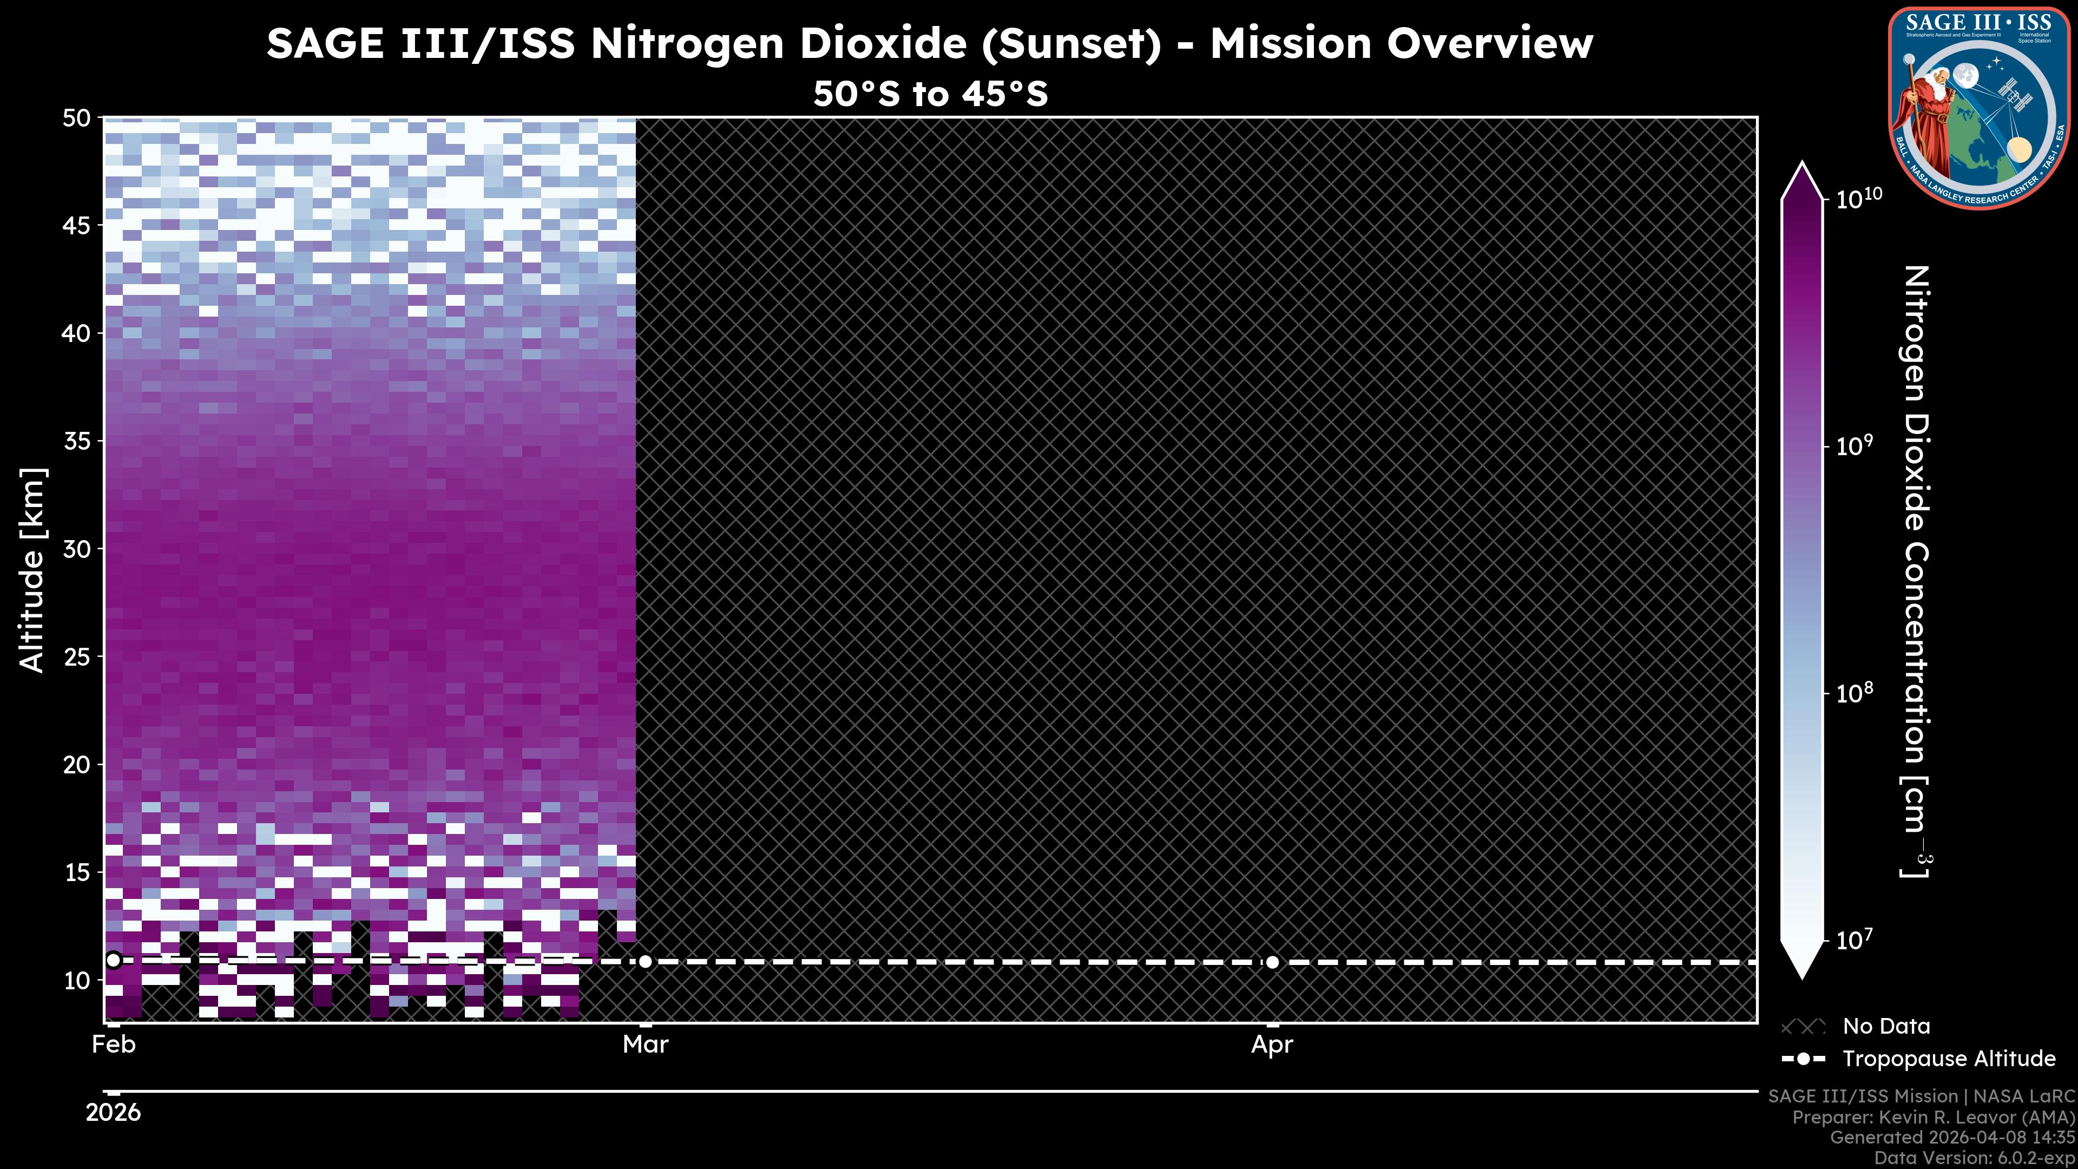Click the Tropopause Altitude legend marker icon
This screenshot has width=2078, height=1169.
[x=1803, y=1059]
